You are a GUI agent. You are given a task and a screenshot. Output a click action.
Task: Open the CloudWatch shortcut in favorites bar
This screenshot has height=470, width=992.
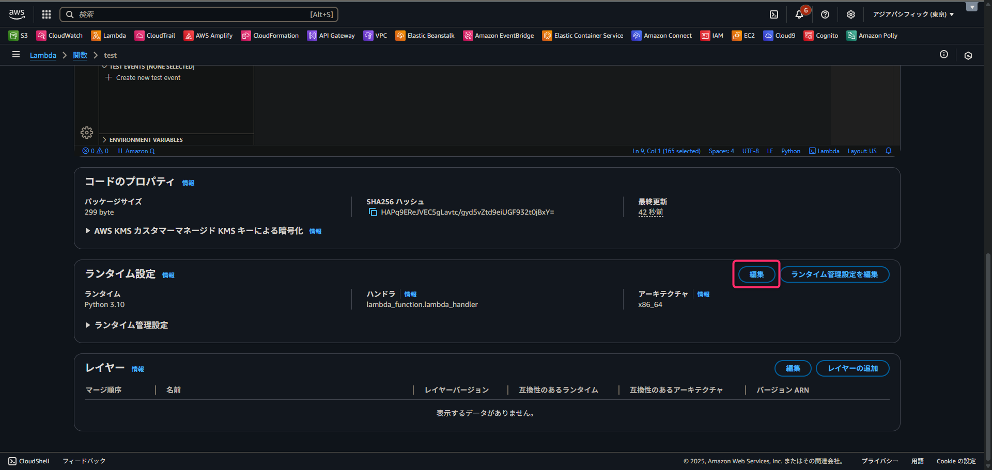[59, 36]
